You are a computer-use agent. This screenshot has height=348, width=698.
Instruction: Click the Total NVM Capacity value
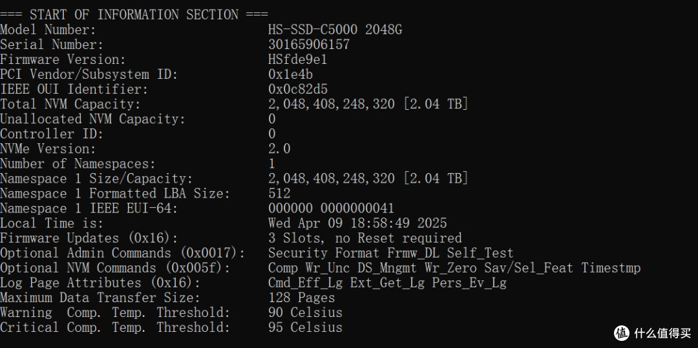point(368,104)
